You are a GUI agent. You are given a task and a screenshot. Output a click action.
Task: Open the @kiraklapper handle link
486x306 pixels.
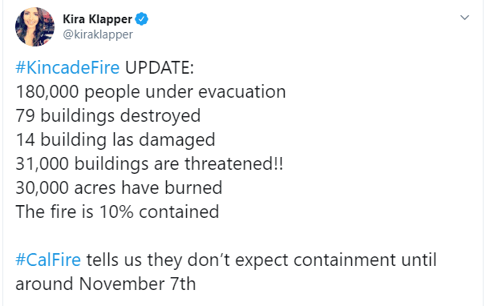coord(98,34)
